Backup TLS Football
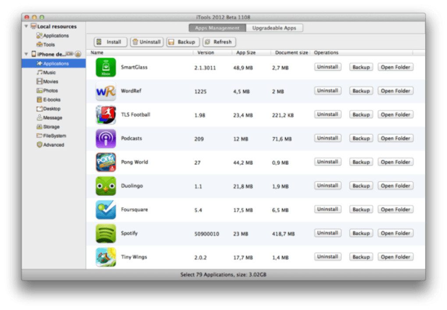 click(x=361, y=115)
